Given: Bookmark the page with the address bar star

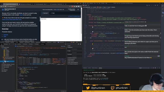Looking at the screenshot, I should (70, 6).
